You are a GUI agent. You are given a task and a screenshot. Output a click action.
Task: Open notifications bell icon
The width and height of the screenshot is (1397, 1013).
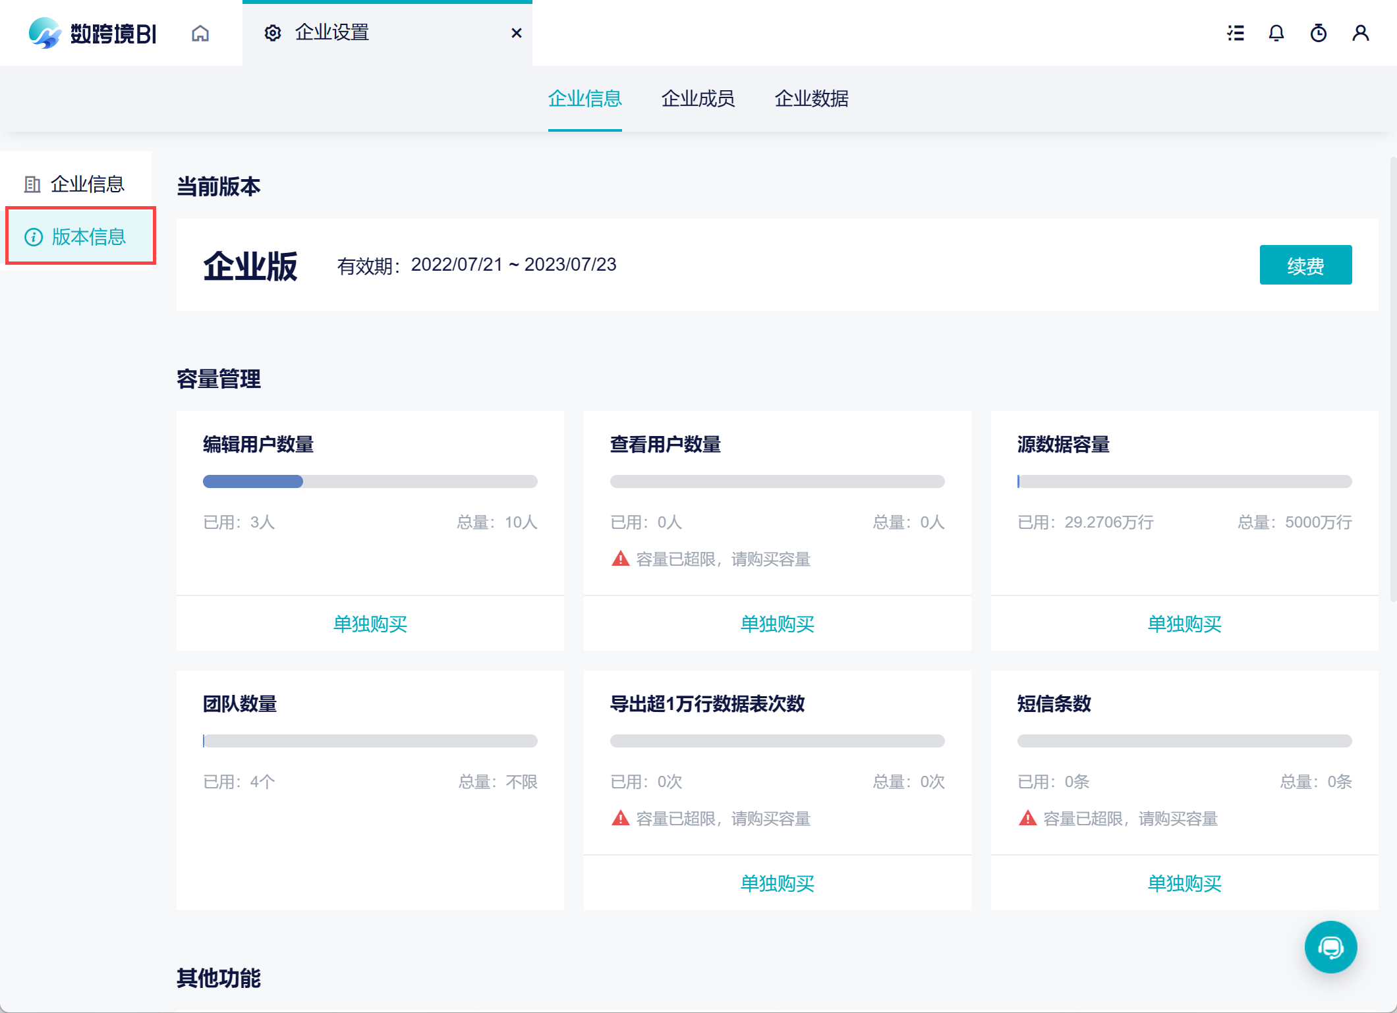(1276, 33)
